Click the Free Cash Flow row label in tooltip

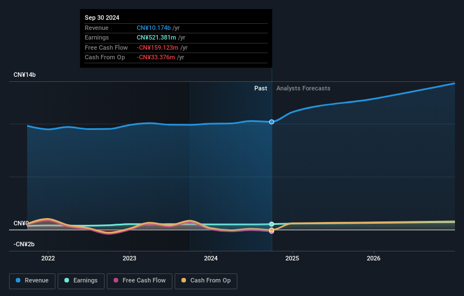106,47
